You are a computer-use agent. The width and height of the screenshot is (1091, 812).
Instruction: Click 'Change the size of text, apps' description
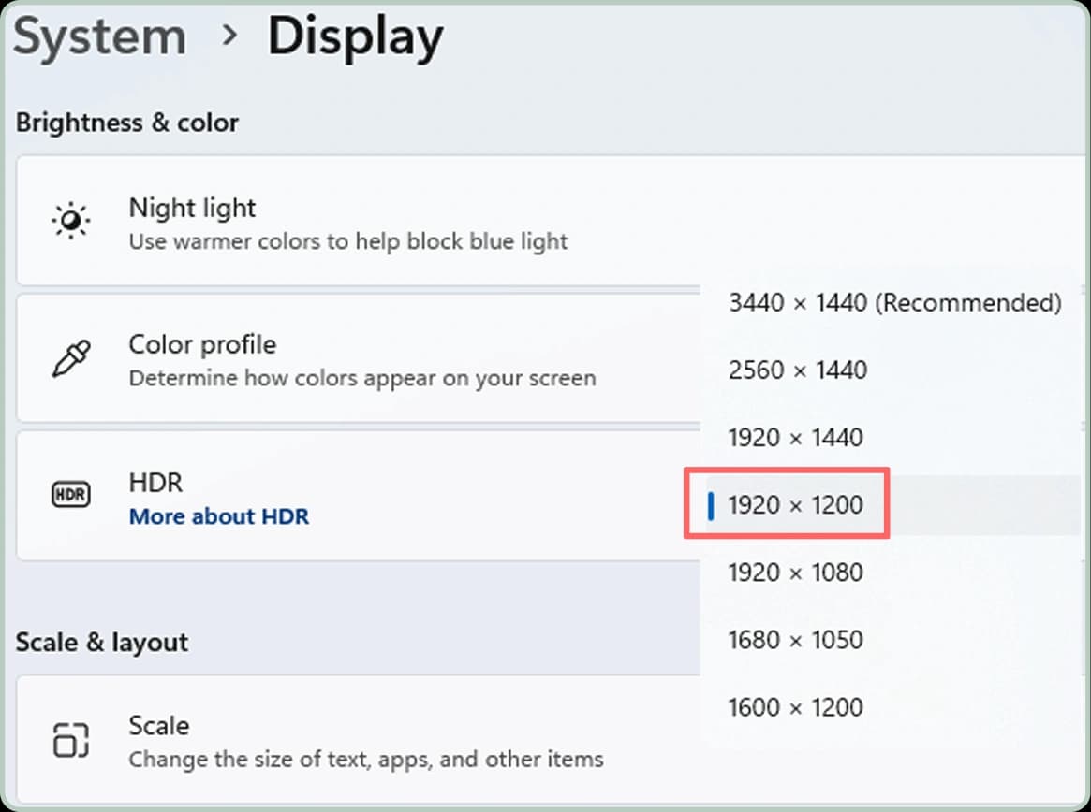(x=366, y=760)
